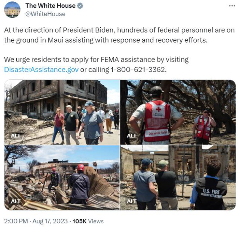Screen dimensions: 239x227
Task: Click the 105K Views count
Action: coord(88,221)
